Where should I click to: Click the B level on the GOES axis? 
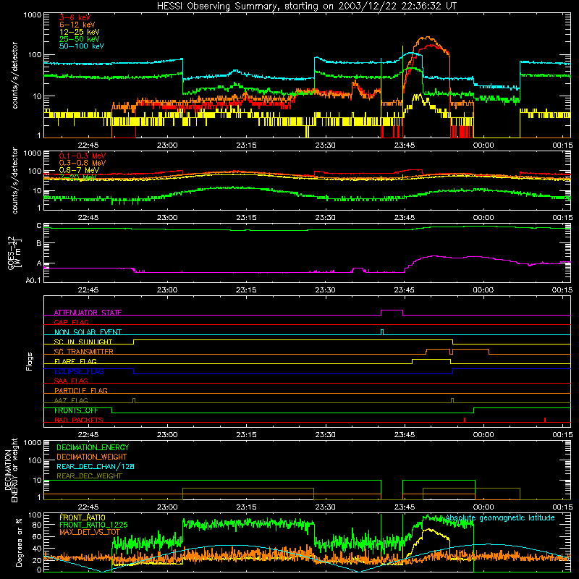point(39,244)
